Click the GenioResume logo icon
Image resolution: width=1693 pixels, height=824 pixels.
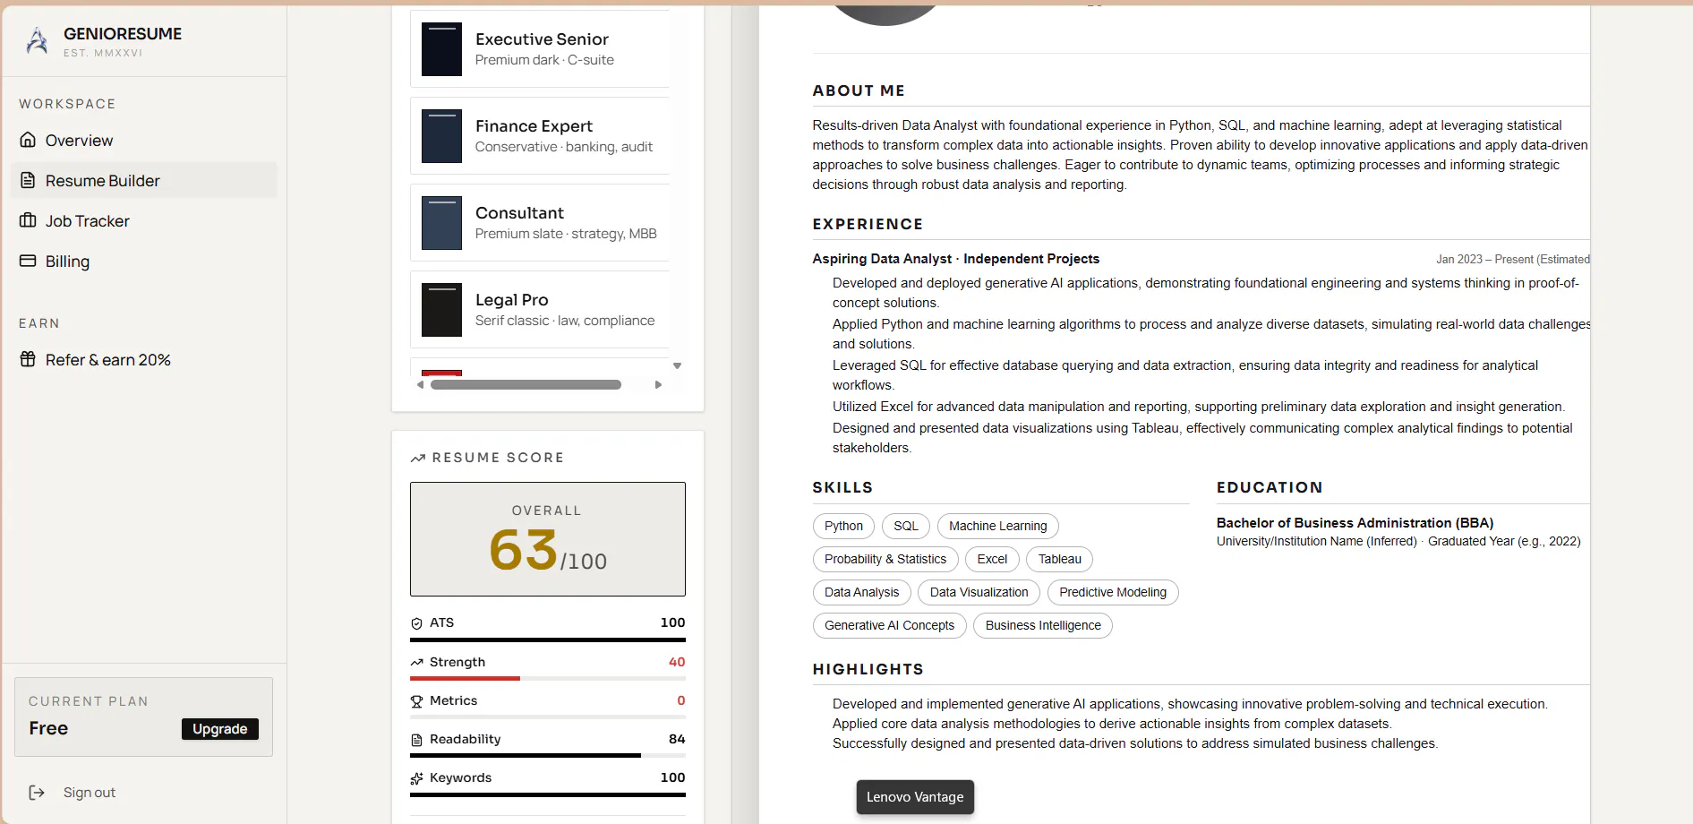(37, 40)
